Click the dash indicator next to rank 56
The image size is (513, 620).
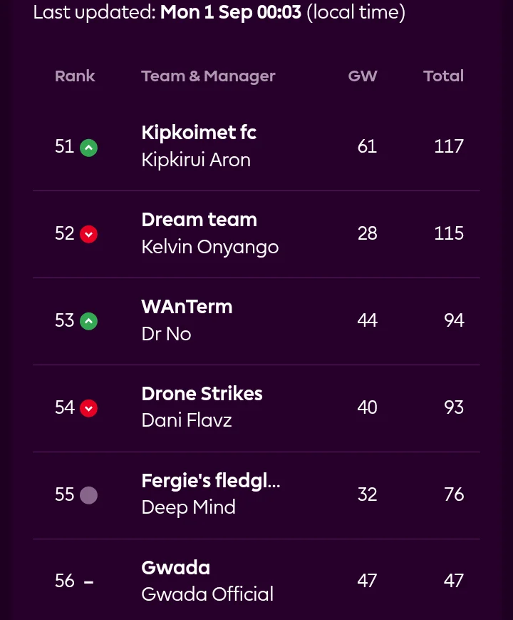click(x=88, y=581)
